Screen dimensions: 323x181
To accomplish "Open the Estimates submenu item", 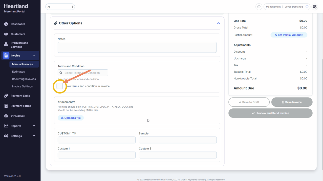I will (18, 72).
